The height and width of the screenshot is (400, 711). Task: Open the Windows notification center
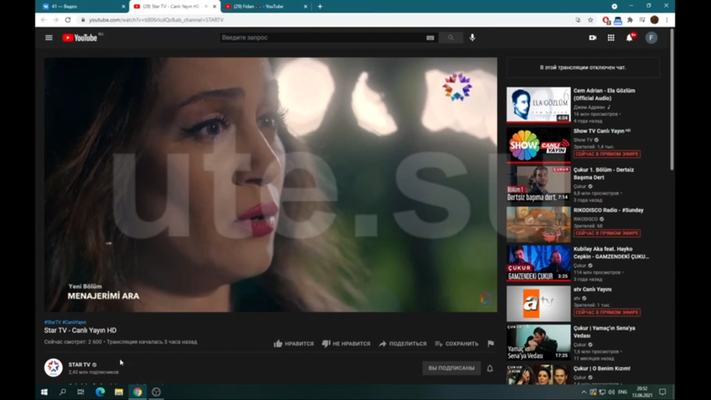662,392
